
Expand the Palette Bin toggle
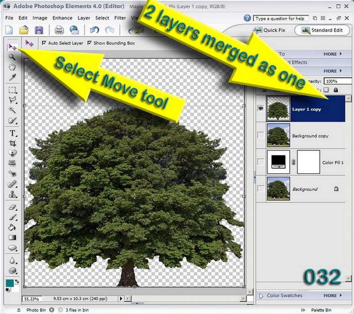303,310
